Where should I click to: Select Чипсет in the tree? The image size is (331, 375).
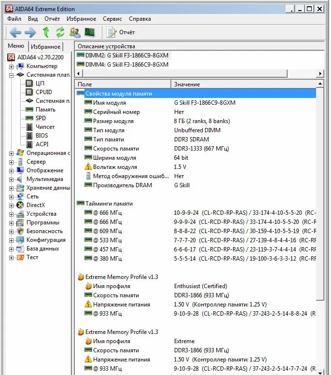point(45,127)
